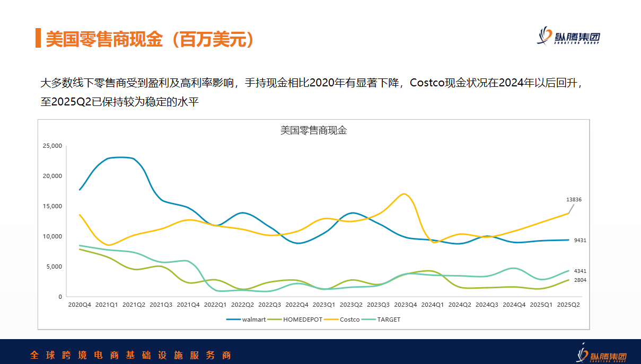Click the chart title 美国零售商现金

313,130
